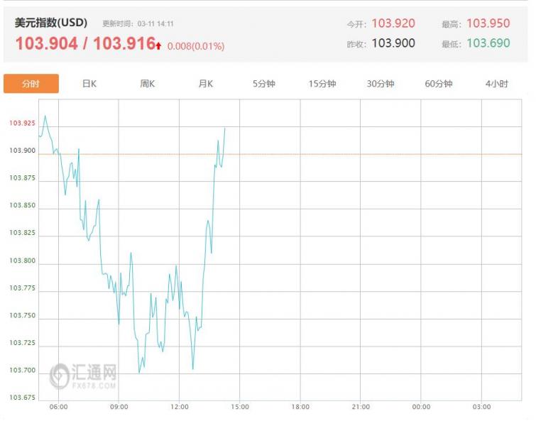Click the 美元指数(USD) title
The image size is (536, 426).
[x=51, y=23]
